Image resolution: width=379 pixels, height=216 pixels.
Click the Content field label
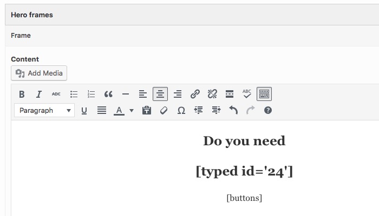click(25, 59)
